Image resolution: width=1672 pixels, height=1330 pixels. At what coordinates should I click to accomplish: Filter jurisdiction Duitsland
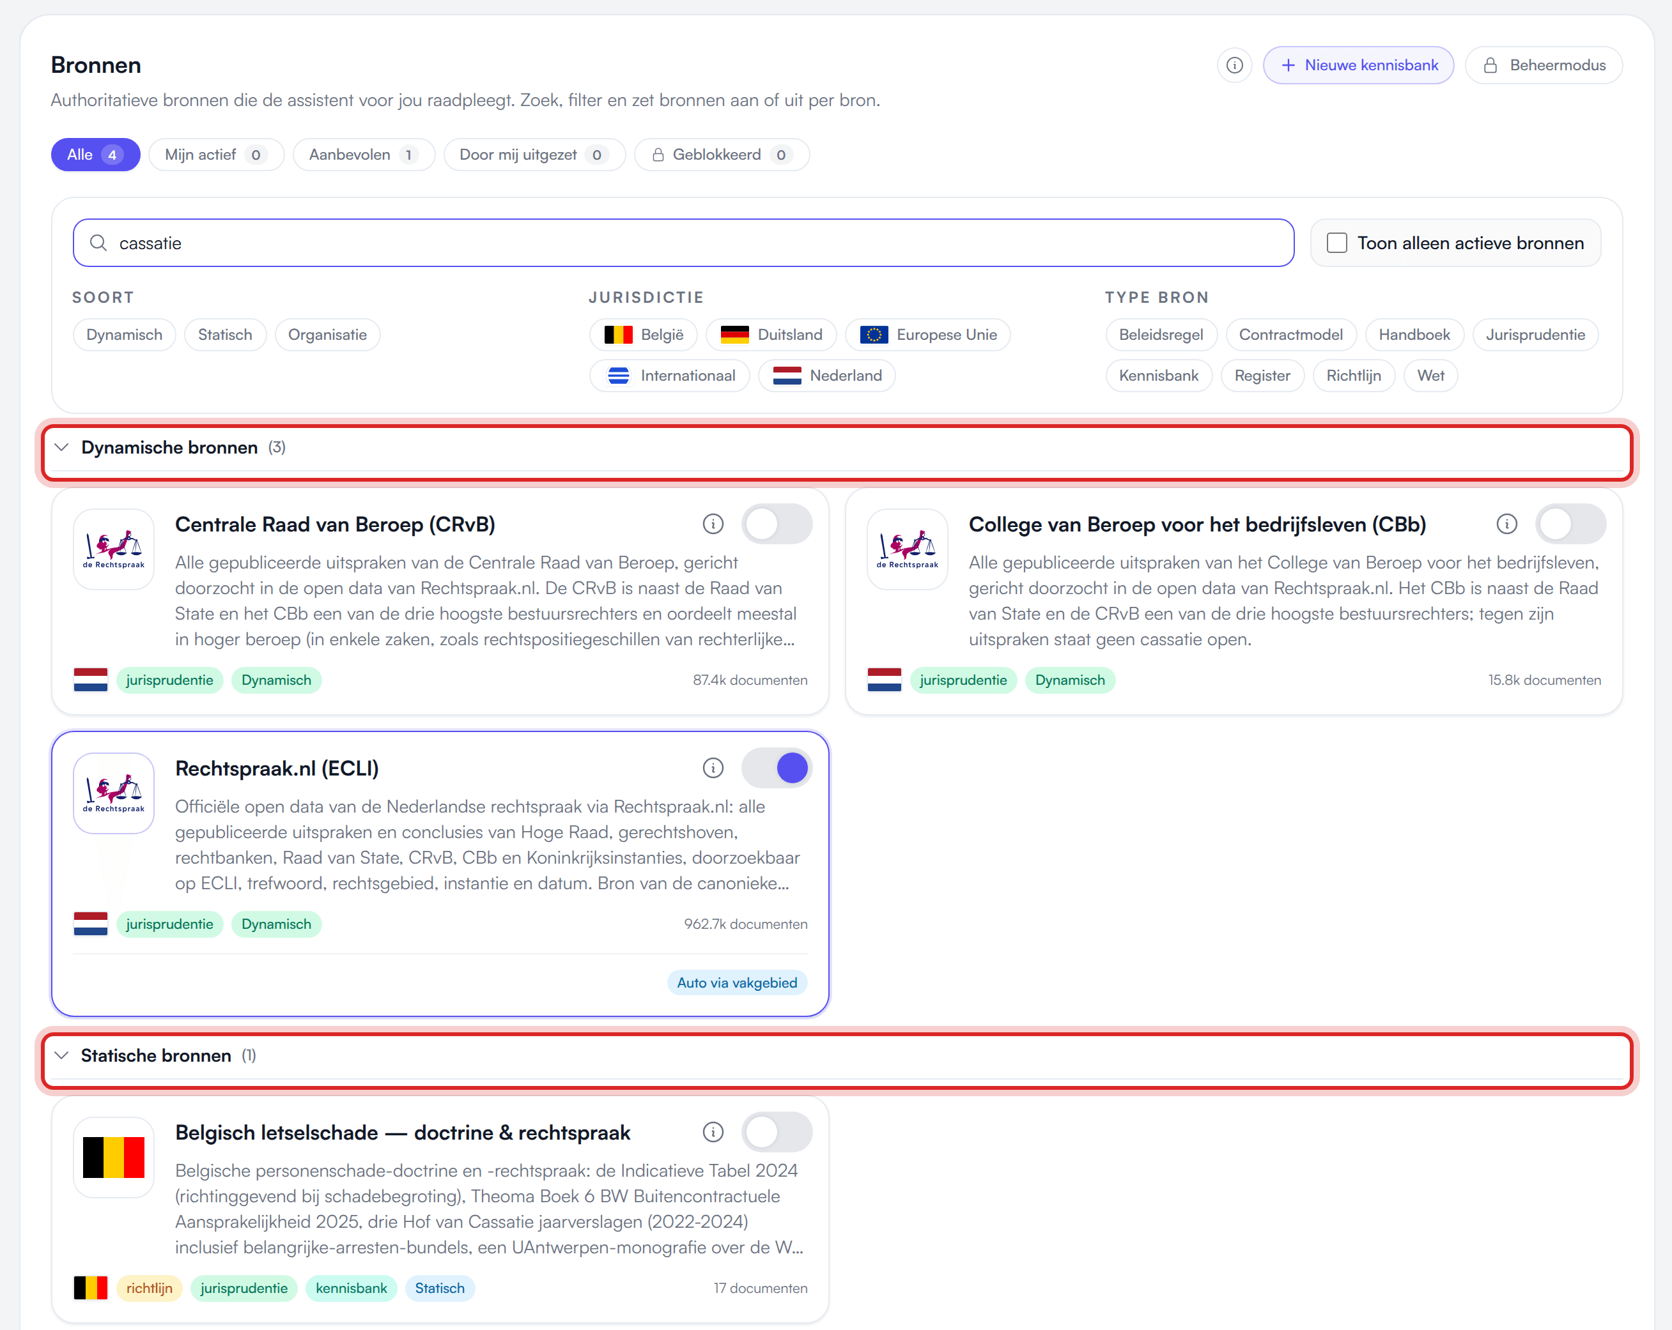click(771, 335)
